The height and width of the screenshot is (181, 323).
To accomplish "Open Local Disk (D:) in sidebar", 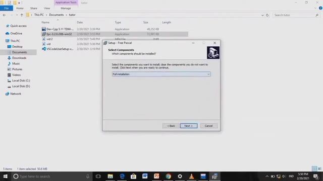I will [21, 86].
